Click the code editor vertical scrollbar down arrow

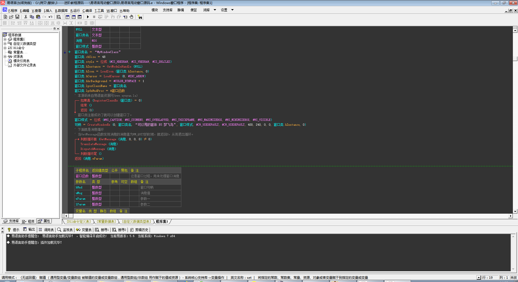click(x=515, y=211)
